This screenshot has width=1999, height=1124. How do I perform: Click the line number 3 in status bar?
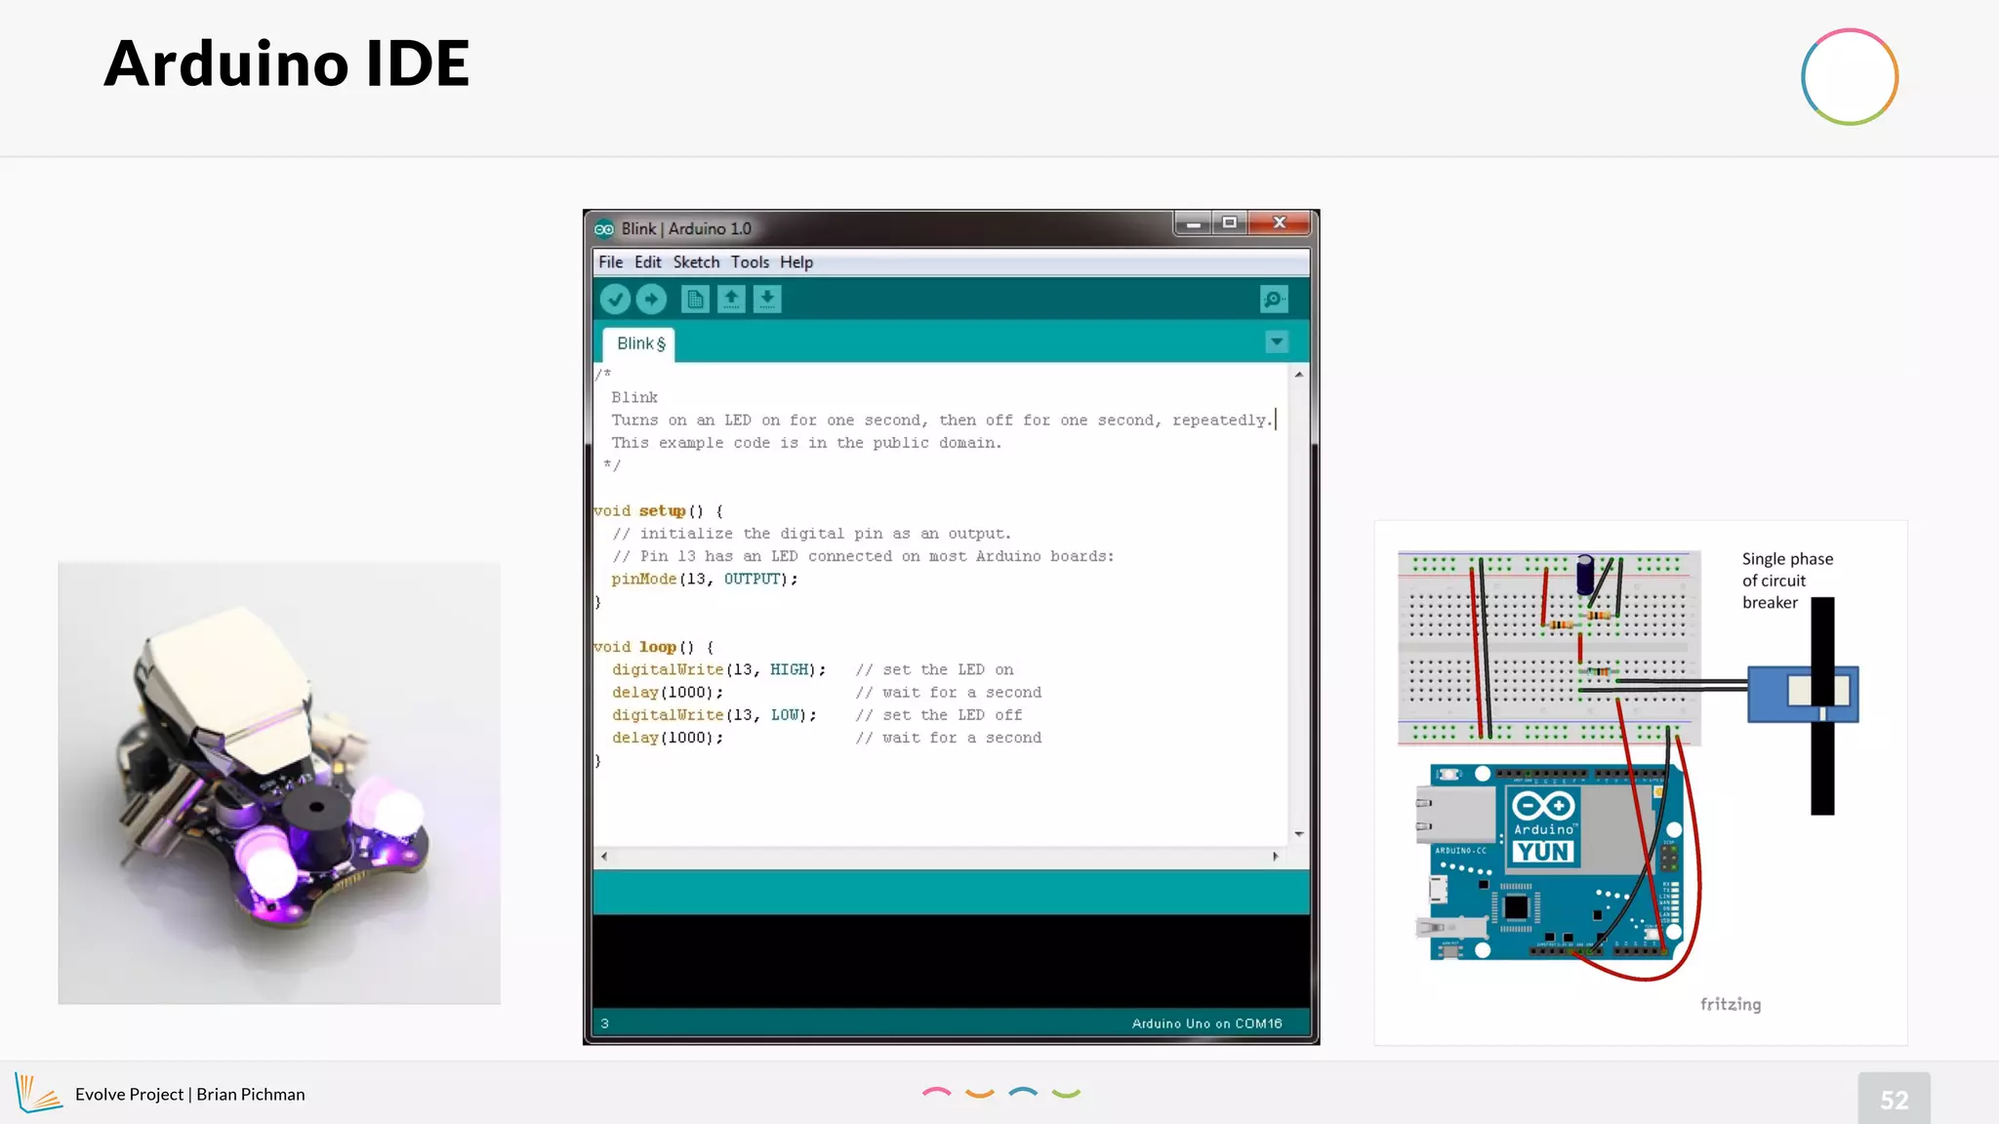point(605,1024)
